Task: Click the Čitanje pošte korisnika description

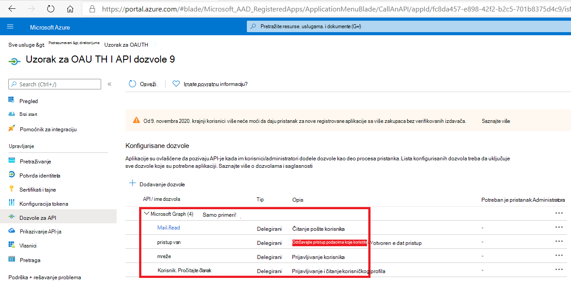Action: coord(318,229)
